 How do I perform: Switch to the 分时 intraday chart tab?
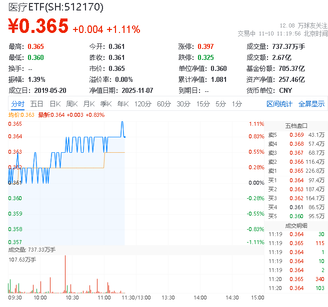click(17, 104)
